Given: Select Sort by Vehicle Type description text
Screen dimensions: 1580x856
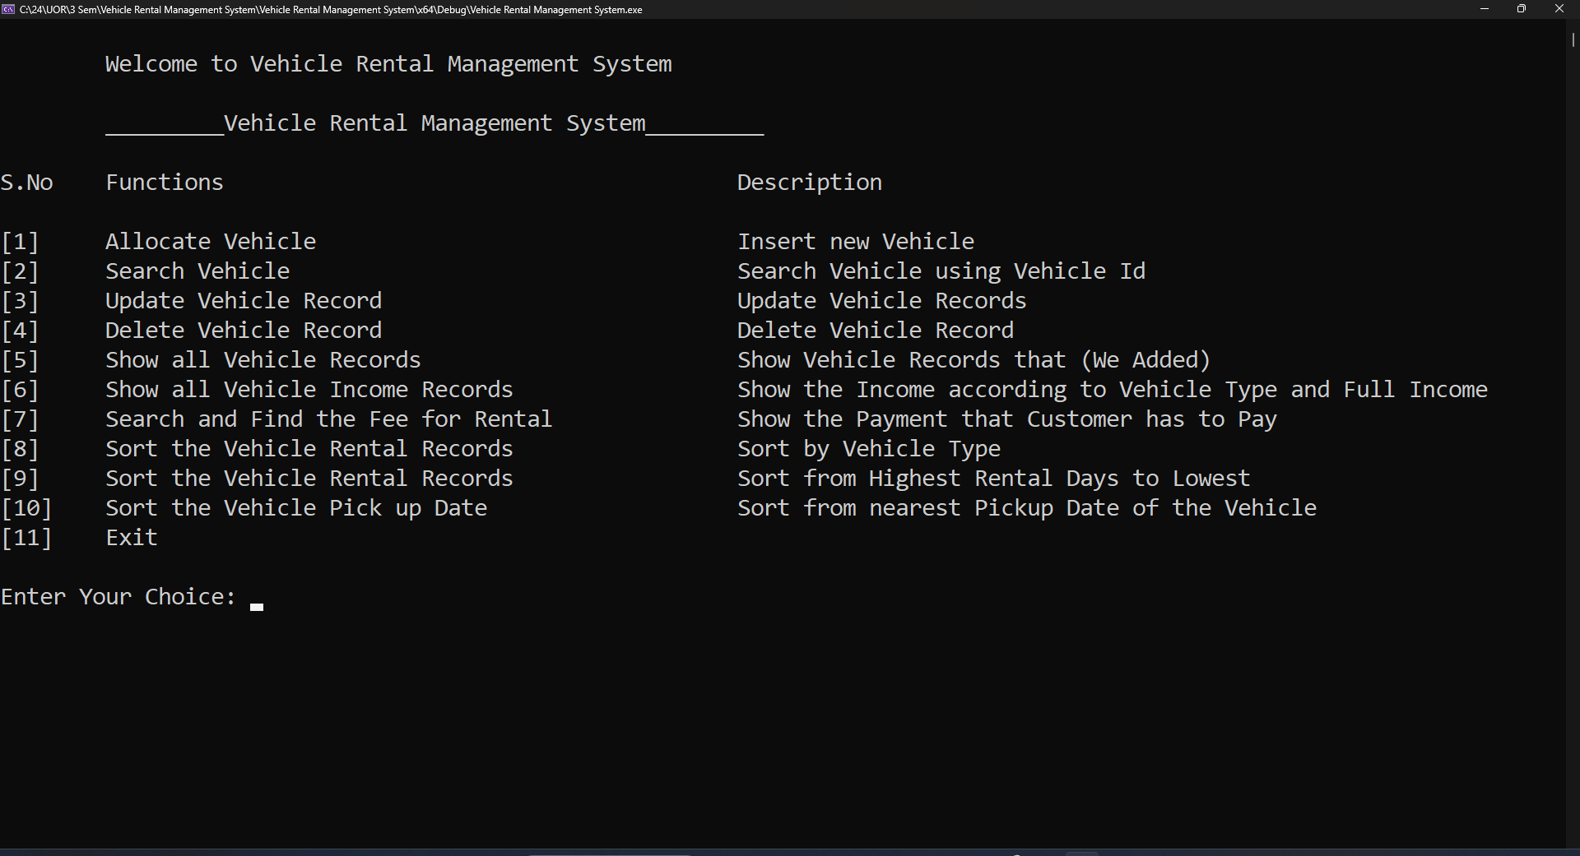Looking at the screenshot, I should coord(869,448).
